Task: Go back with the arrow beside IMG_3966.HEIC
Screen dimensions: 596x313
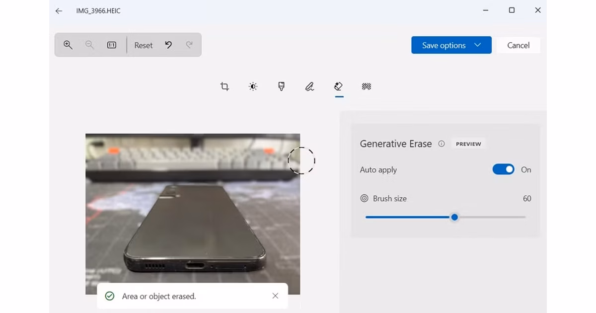Action: click(59, 10)
